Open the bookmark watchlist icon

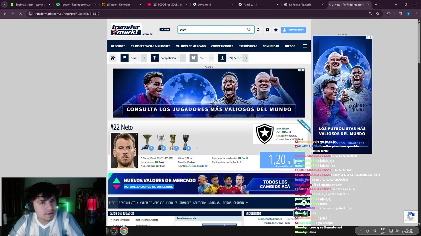(267, 30)
